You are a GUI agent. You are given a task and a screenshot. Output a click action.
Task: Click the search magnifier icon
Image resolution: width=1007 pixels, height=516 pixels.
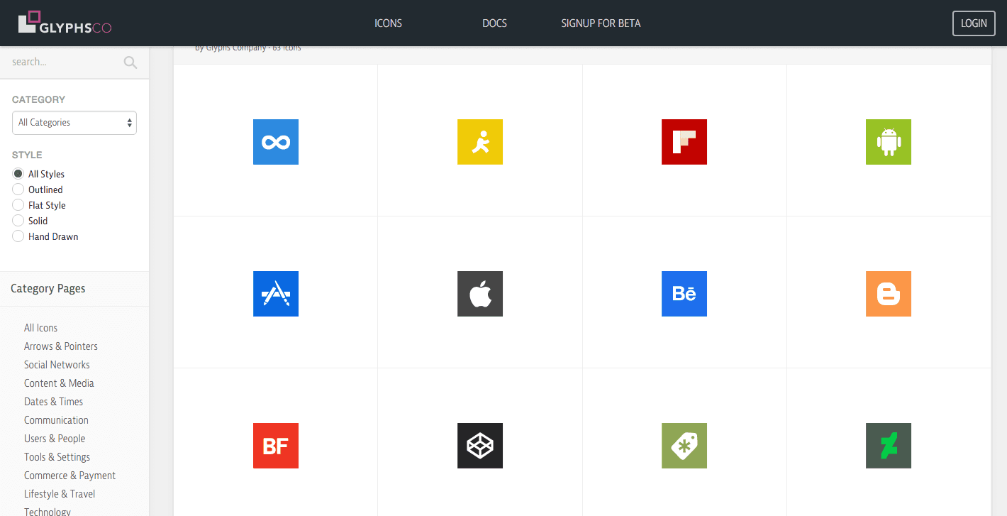(x=130, y=62)
